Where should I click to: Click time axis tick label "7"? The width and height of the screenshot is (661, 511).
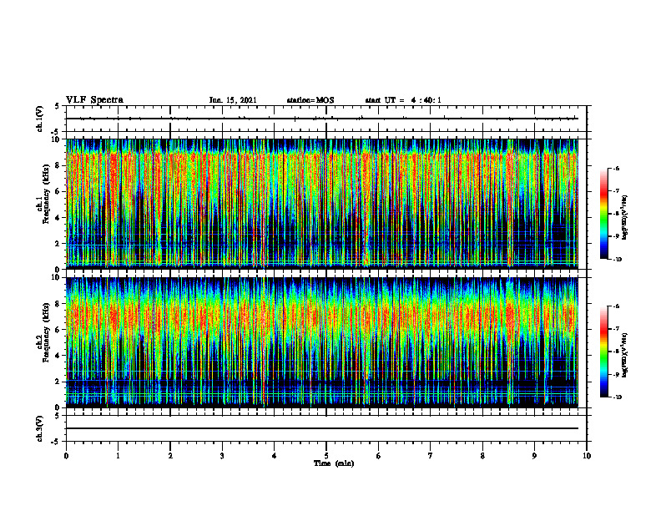coord(431,456)
